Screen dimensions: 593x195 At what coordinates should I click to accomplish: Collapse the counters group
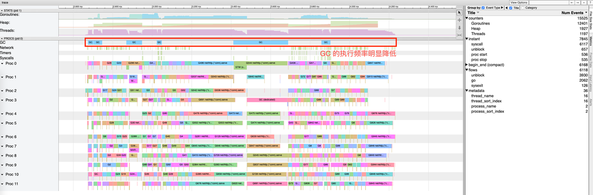click(x=467, y=18)
